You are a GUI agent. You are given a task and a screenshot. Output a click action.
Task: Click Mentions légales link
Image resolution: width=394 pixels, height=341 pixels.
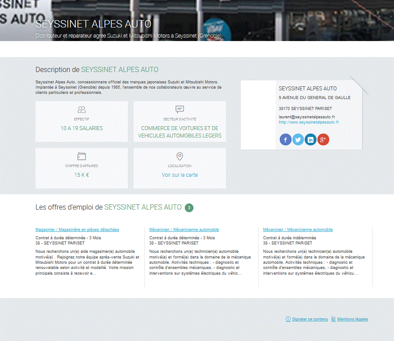tap(352, 319)
